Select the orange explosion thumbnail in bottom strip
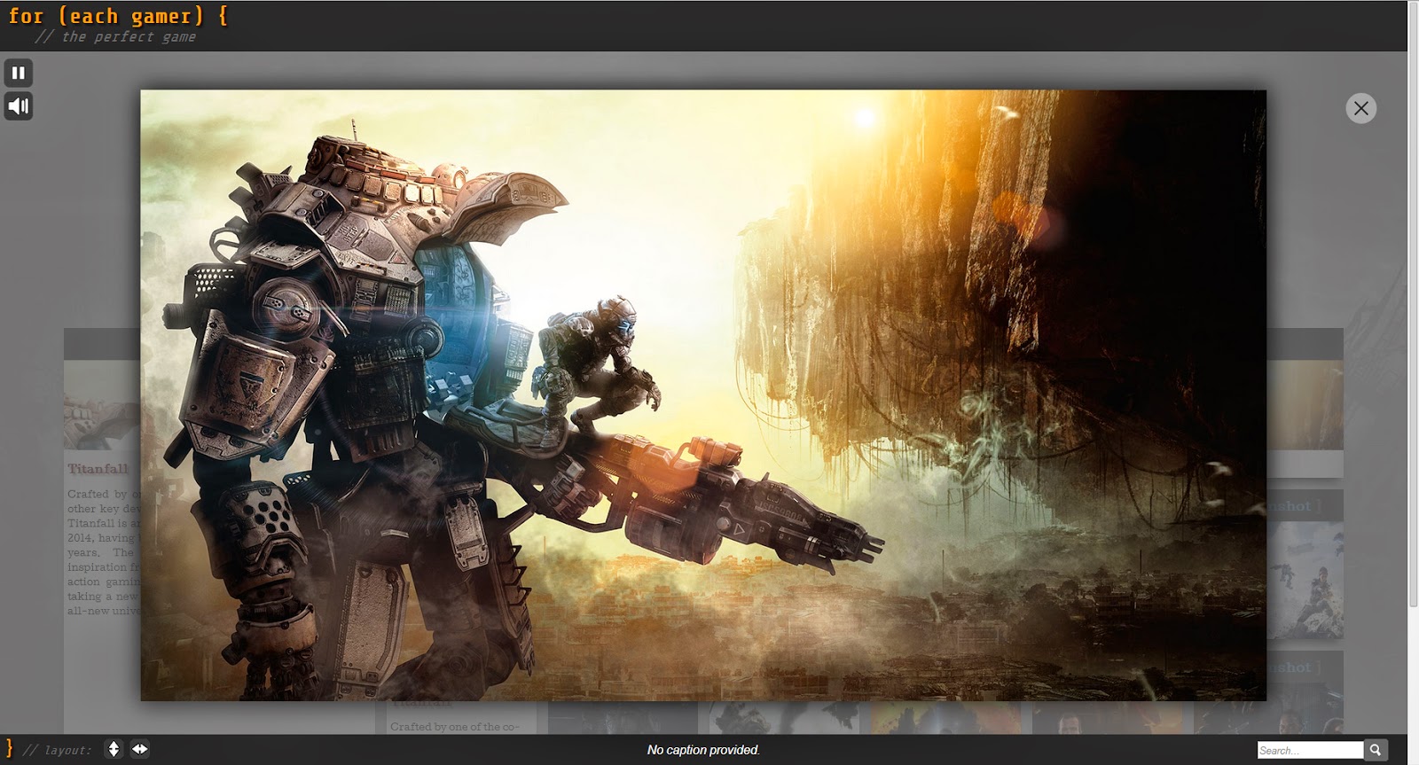Image resolution: width=1419 pixels, height=765 pixels. pos(945,718)
